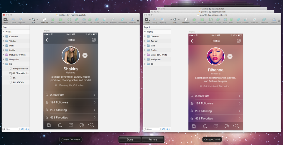Viewport: 283px width, 145px height.
Task: Open toolbar overflow chevrons in right window
Action: coord(279,21)
